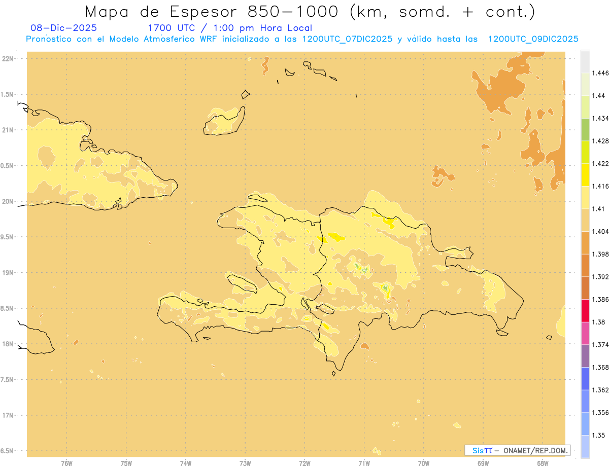Click the legend value '1.356'

click(600, 413)
